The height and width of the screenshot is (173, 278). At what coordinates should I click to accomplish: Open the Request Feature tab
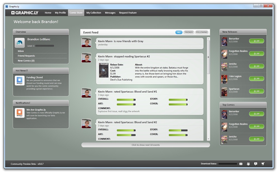pos(128,13)
